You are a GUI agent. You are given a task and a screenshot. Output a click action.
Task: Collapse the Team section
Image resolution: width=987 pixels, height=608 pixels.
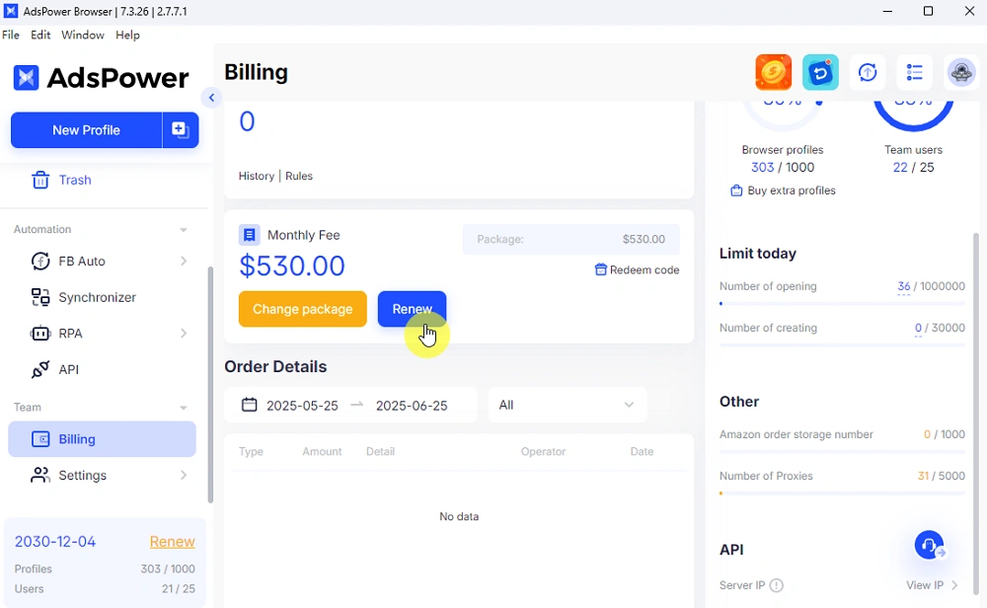click(184, 408)
